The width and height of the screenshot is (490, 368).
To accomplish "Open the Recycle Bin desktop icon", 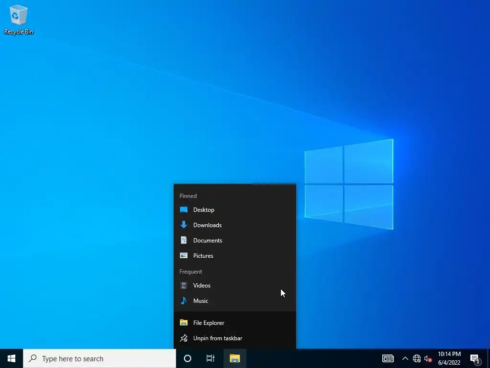I will 19,19.
